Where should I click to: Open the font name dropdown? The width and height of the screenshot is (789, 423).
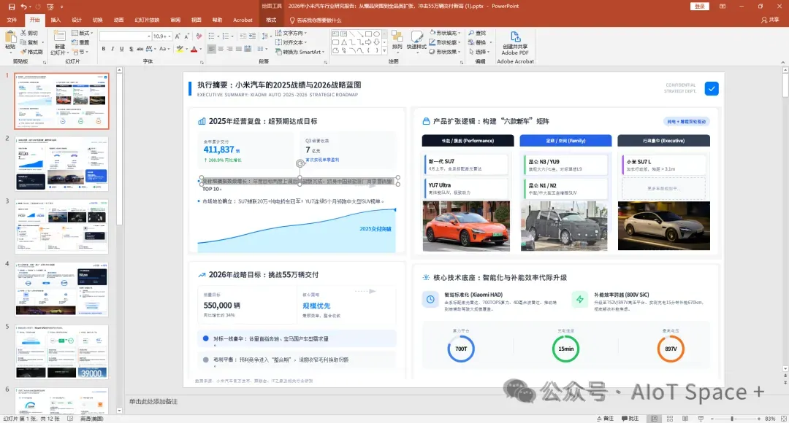(149, 36)
